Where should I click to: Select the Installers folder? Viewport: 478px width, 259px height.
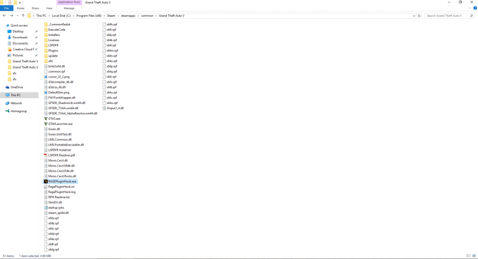click(52, 35)
